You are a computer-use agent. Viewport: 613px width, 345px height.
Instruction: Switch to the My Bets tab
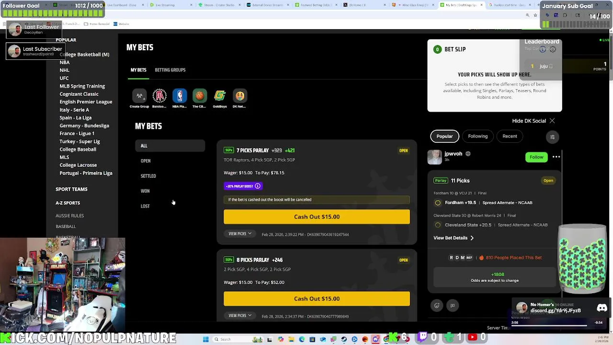click(138, 70)
